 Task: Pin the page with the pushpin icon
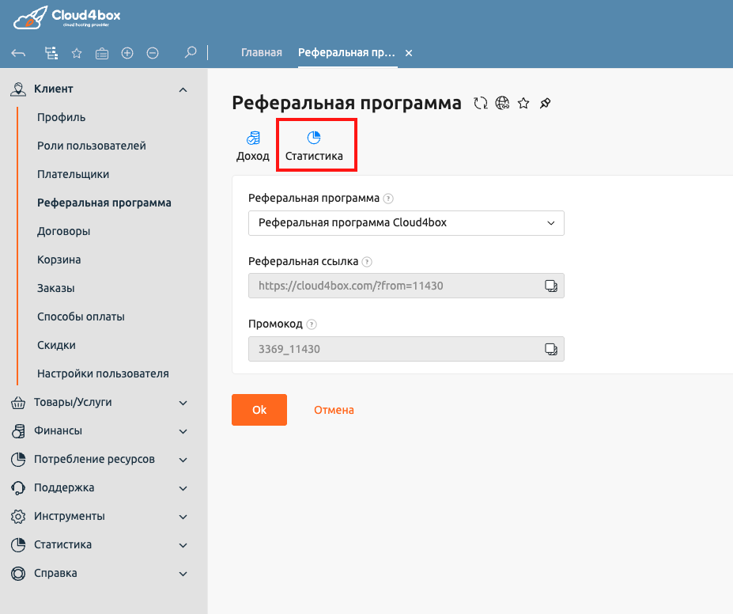pos(545,103)
